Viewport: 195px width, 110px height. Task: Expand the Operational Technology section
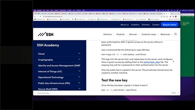point(79,77)
